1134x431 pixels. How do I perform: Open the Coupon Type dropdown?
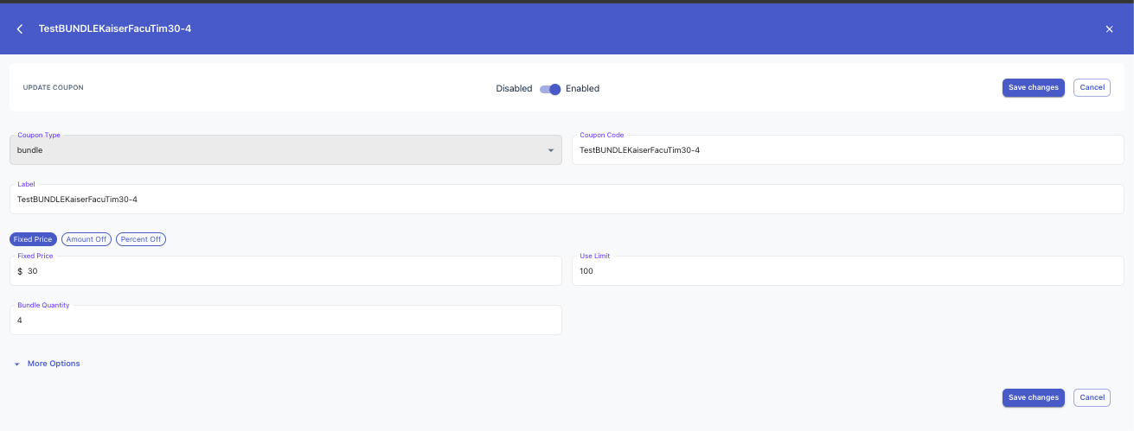[x=285, y=150]
